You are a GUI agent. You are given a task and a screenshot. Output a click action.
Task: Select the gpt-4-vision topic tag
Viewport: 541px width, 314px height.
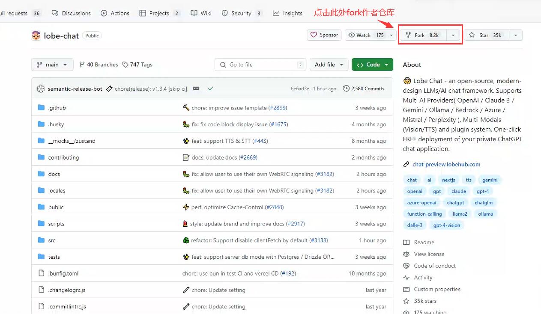point(447,225)
